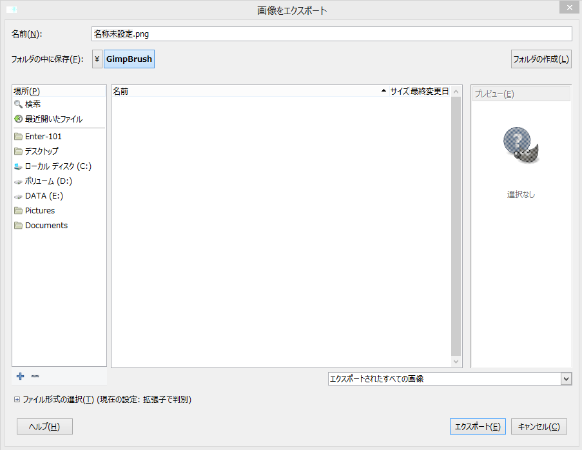This screenshot has height=450, width=582.
Task: Select the GimpBrush breadcrumb button
Action: pyautogui.click(x=129, y=59)
